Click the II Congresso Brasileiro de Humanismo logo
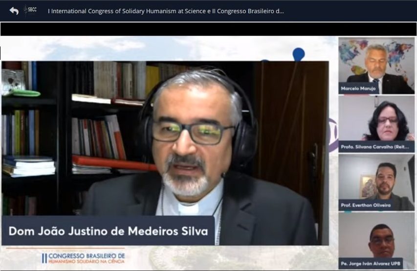The image size is (417, 271). pyautogui.click(x=83, y=258)
